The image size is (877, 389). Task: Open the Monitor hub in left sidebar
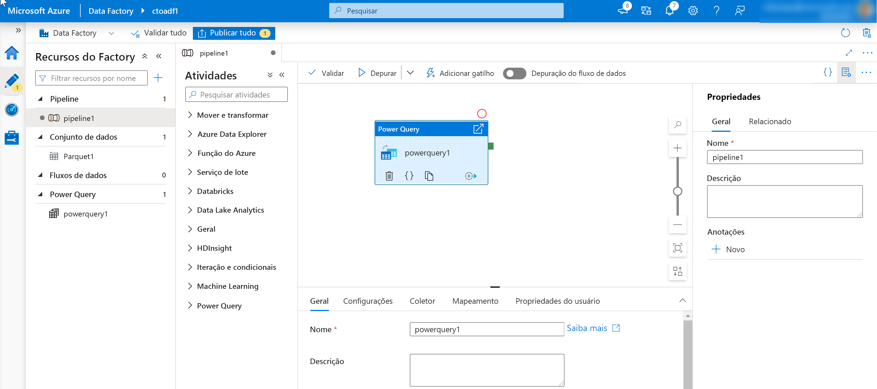click(x=12, y=110)
